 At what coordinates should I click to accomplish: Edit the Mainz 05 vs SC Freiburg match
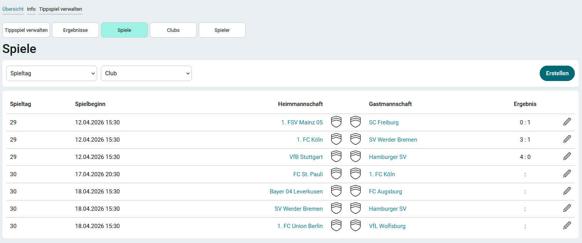(x=567, y=122)
